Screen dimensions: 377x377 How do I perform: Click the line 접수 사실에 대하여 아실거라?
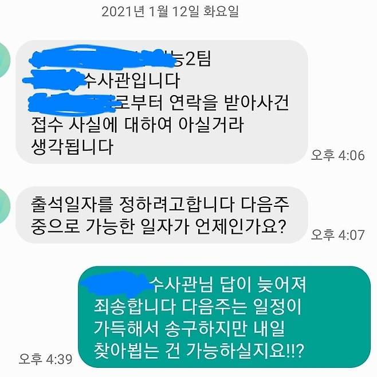[x=138, y=125]
